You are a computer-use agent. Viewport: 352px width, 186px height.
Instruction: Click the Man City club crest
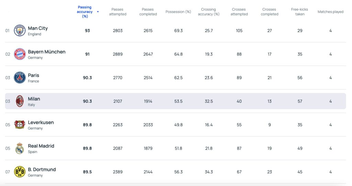[20, 31]
